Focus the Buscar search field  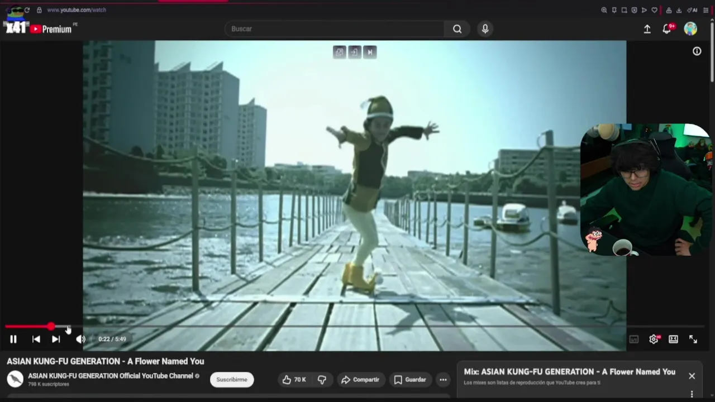click(334, 29)
